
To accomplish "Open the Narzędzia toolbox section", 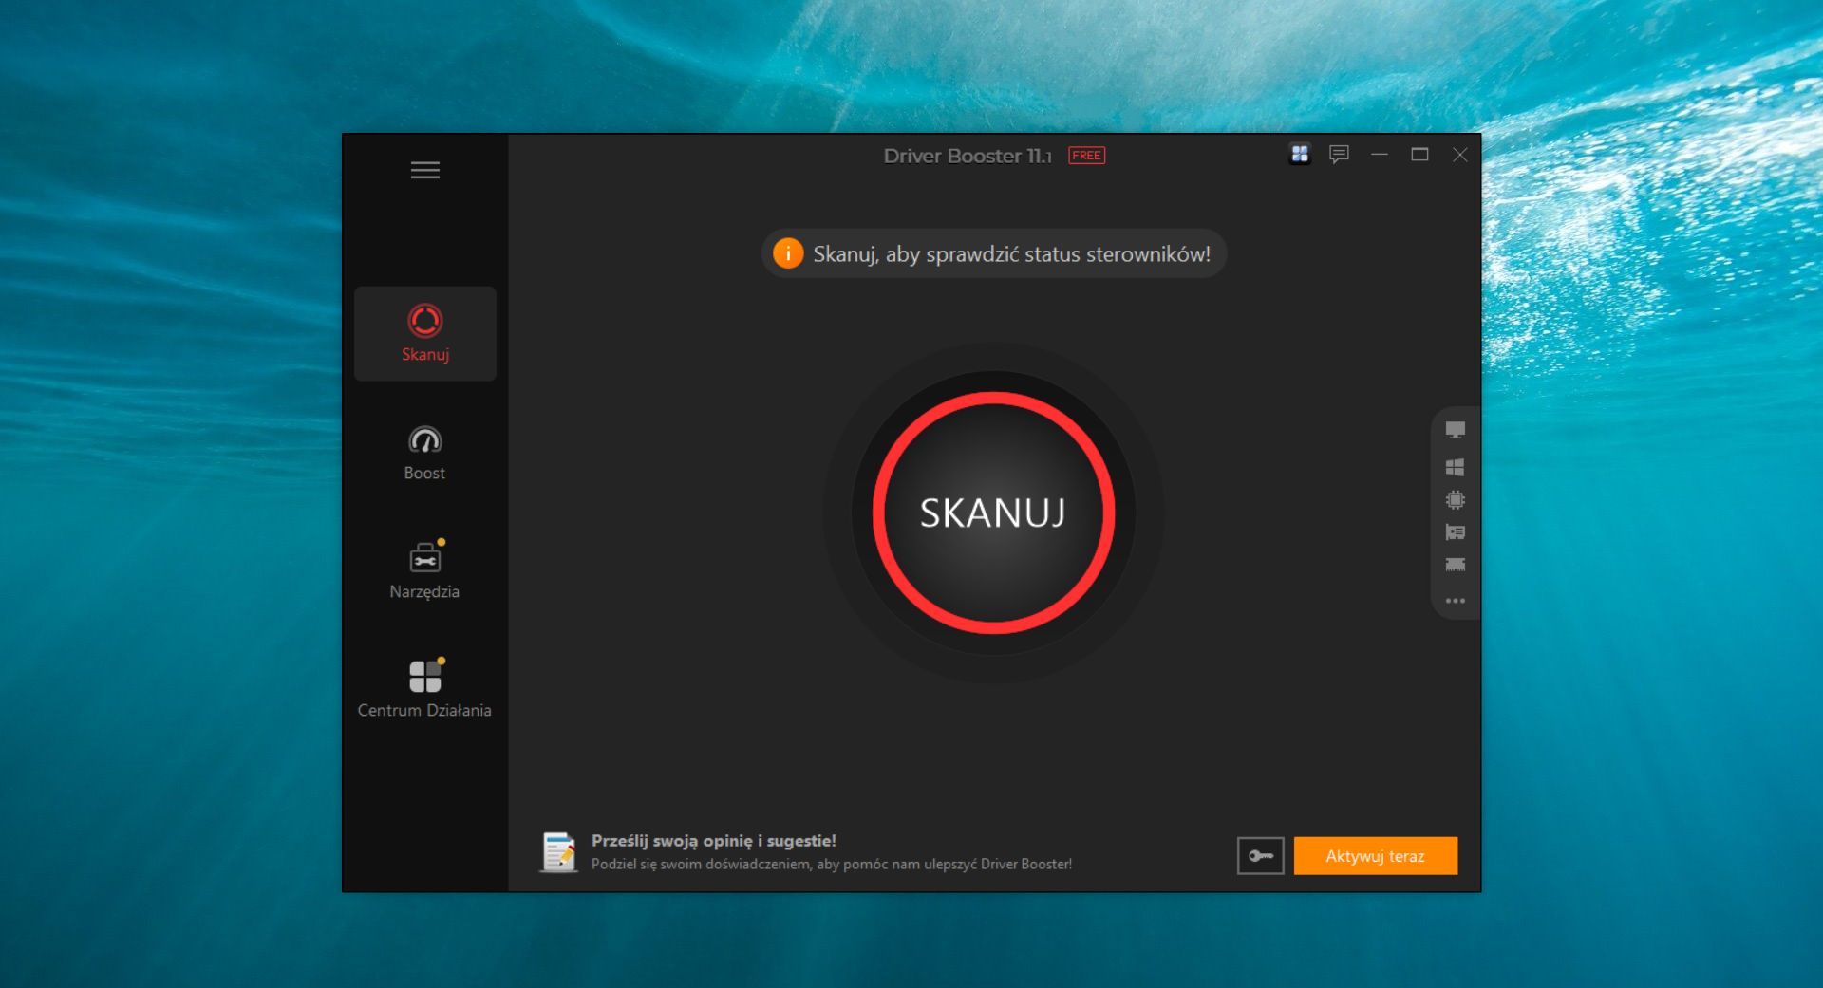I will click(x=424, y=570).
